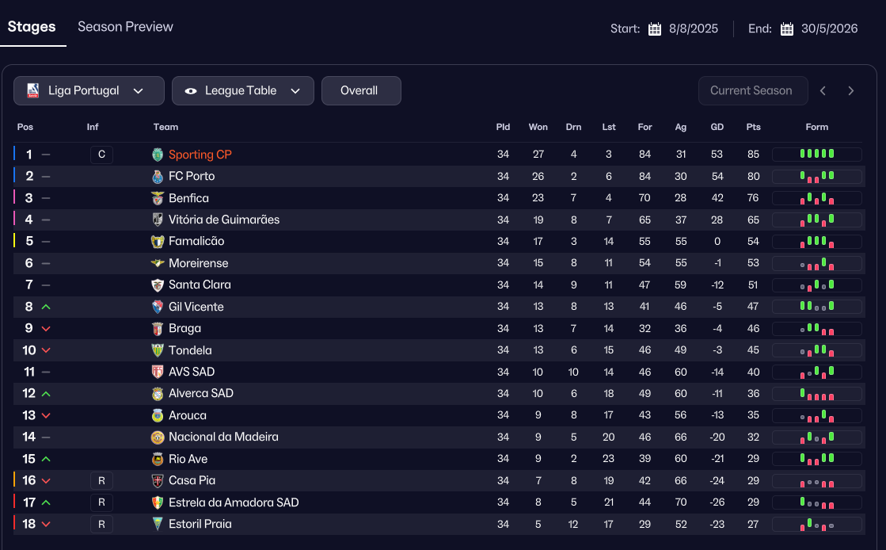This screenshot has height=550, width=886.
Task: Click the Sporting CP club crest
Action: 157,155
